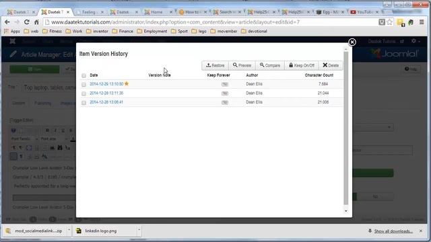The height and width of the screenshot is (242, 431).
Task: Toggle the select-all checkbox next to Date
Action: click(84, 75)
